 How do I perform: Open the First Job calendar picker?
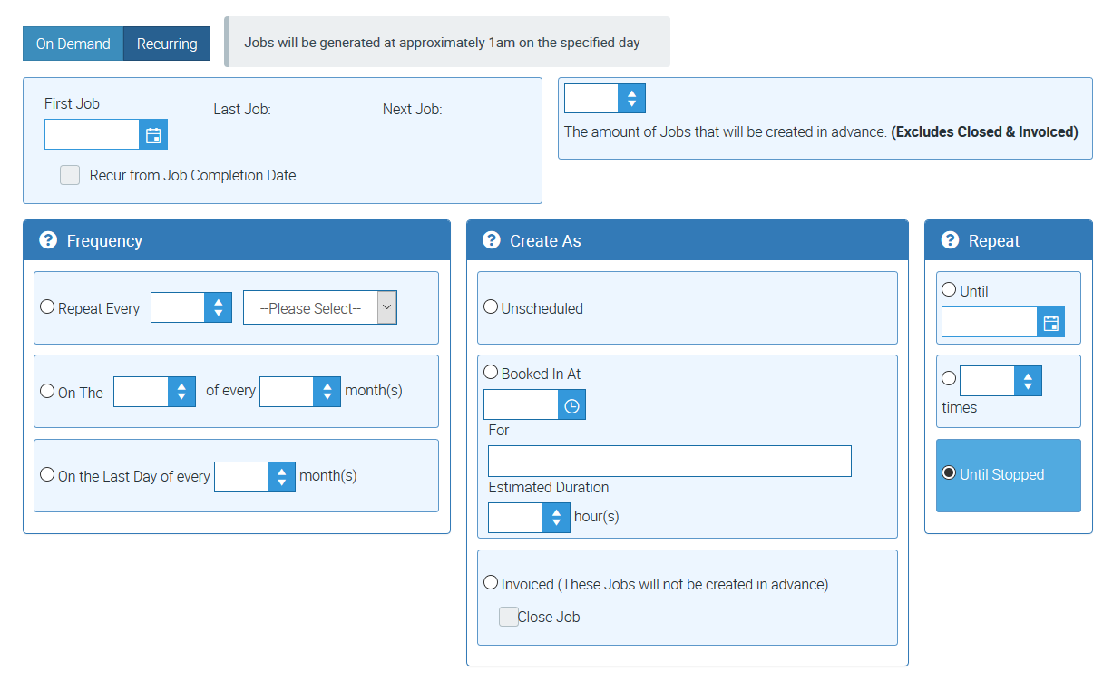[153, 135]
